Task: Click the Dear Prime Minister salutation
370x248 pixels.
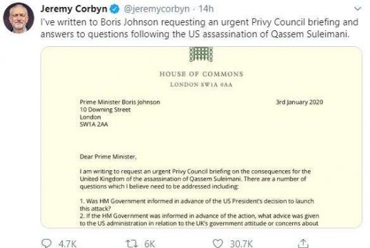Action: point(108,156)
